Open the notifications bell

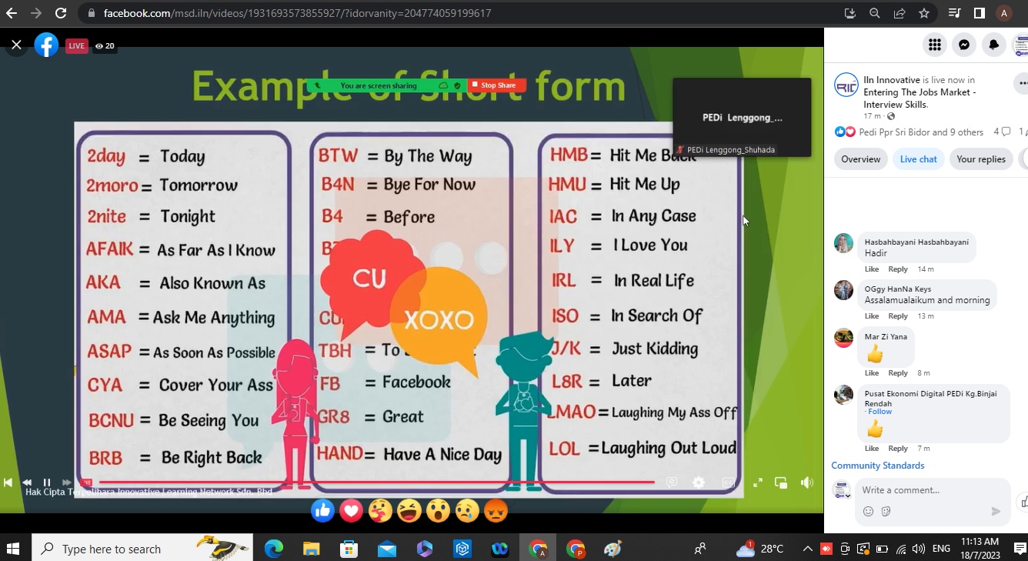(993, 45)
